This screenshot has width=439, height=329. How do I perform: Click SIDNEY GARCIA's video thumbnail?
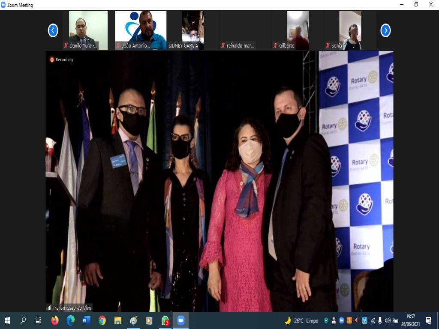(x=193, y=30)
